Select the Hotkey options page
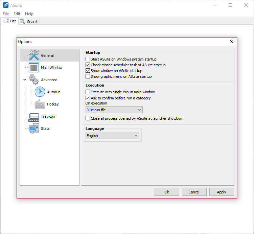254x234 pixels. tap(53, 104)
